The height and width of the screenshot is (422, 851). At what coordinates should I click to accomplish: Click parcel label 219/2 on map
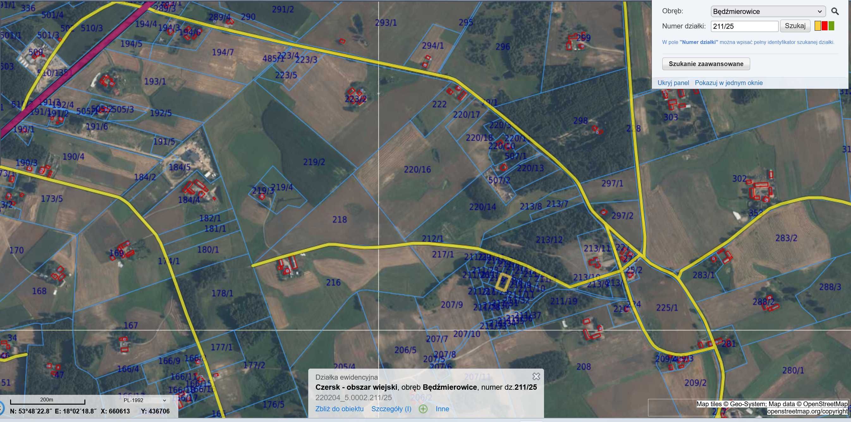point(314,162)
